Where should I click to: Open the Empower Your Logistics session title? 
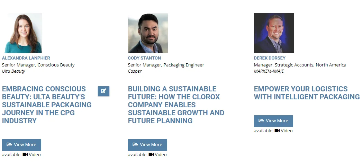[307, 93]
